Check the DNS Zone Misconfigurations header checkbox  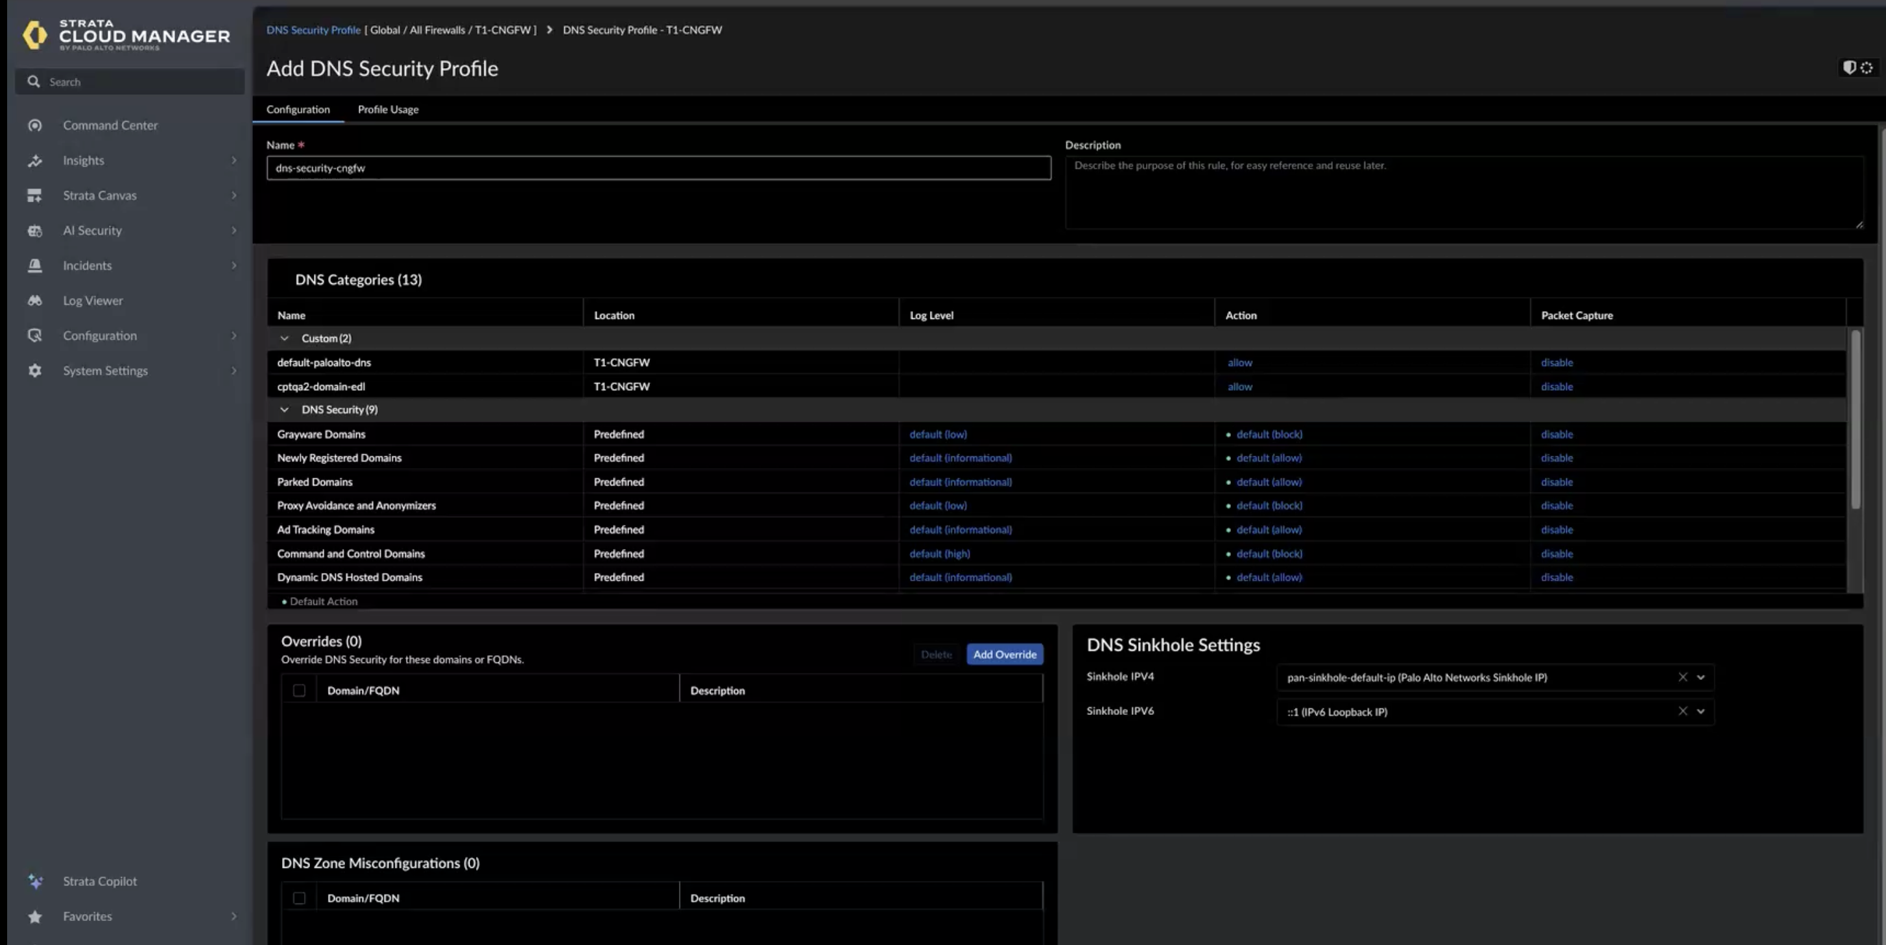[x=299, y=898]
